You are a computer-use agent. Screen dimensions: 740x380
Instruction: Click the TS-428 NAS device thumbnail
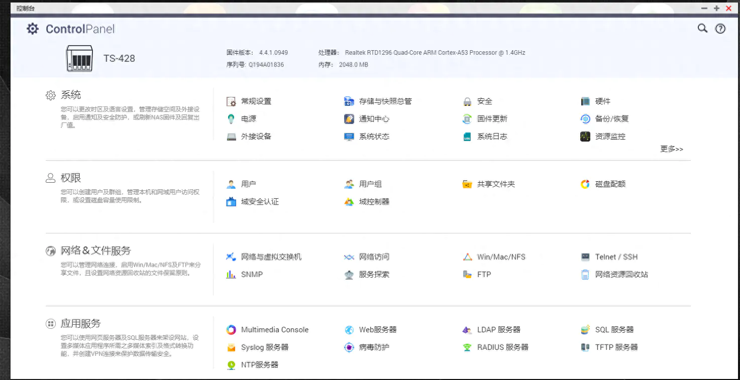79,58
